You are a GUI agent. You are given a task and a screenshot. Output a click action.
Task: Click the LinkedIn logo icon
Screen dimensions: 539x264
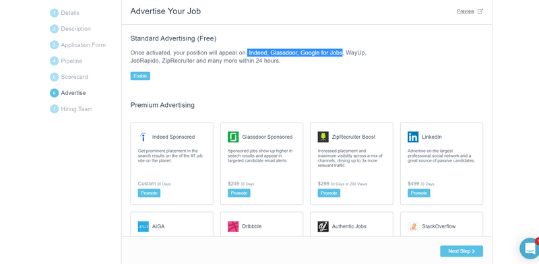click(413, 137)
